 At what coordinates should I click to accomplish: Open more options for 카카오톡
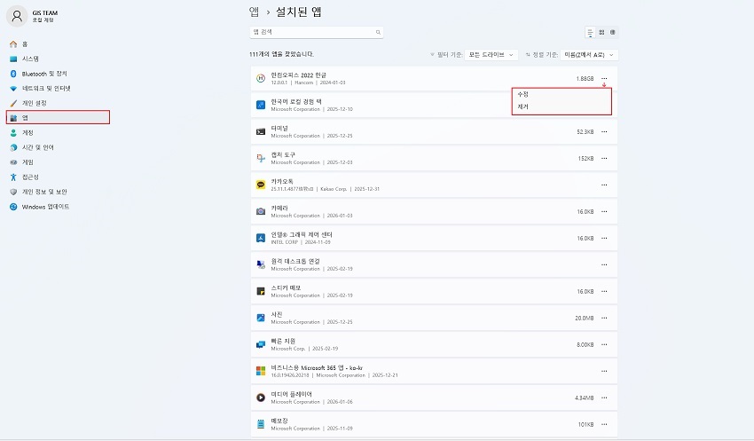[604, 185]
